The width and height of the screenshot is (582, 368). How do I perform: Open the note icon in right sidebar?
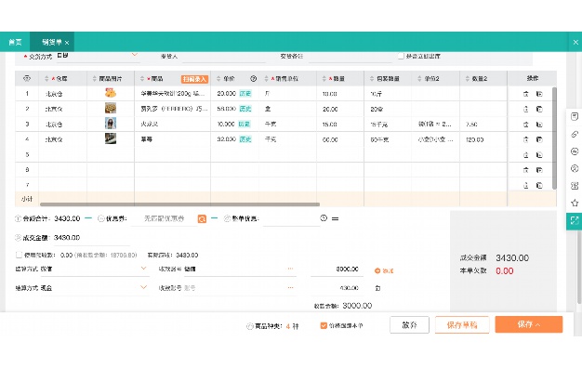(x=575, y=116)
